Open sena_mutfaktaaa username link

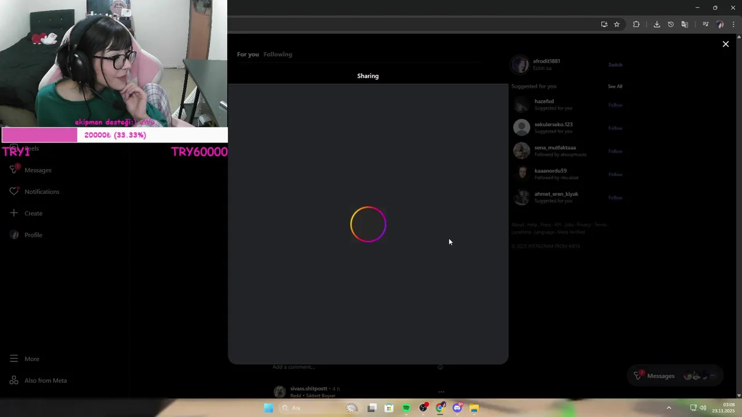coord(555,148)
